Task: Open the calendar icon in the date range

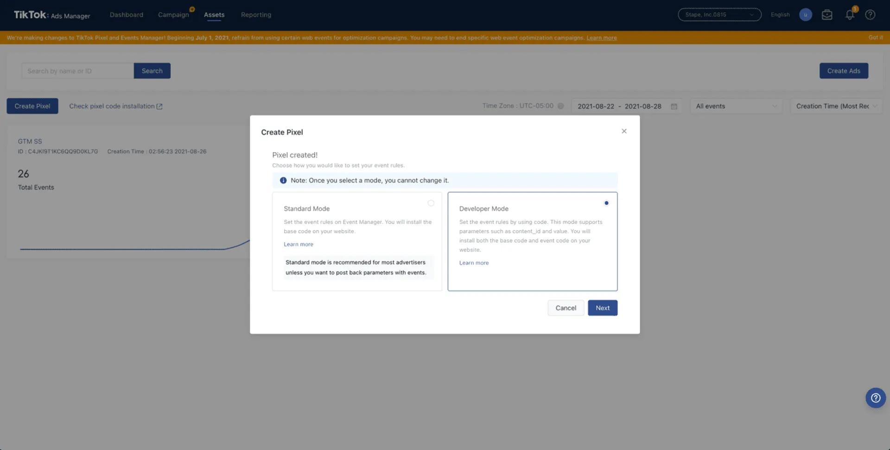Action: click(674, 106)
